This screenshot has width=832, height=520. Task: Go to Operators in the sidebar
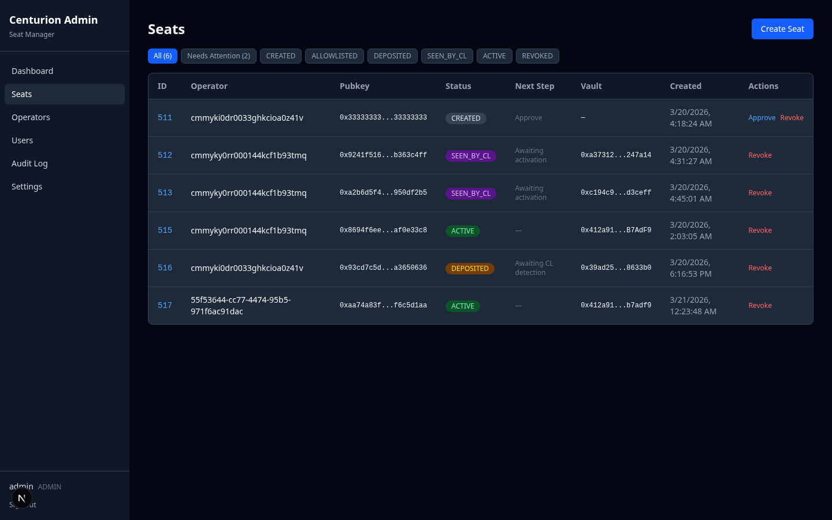click(x=31, y=117)
